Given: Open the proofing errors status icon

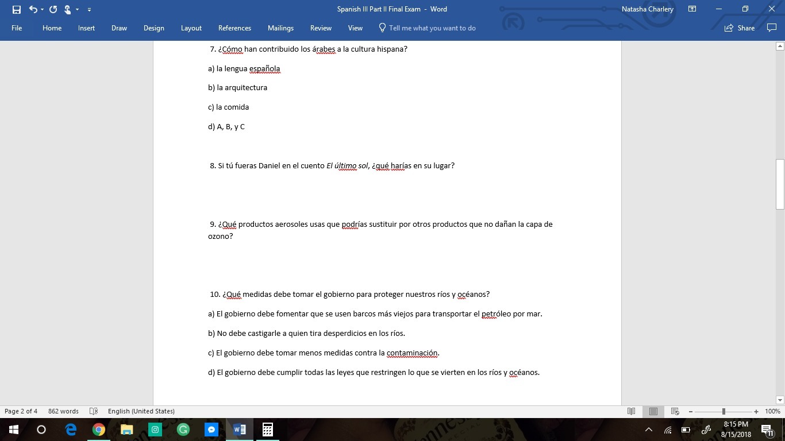Looking at the screenshot, I should click(x=94, y=411).
